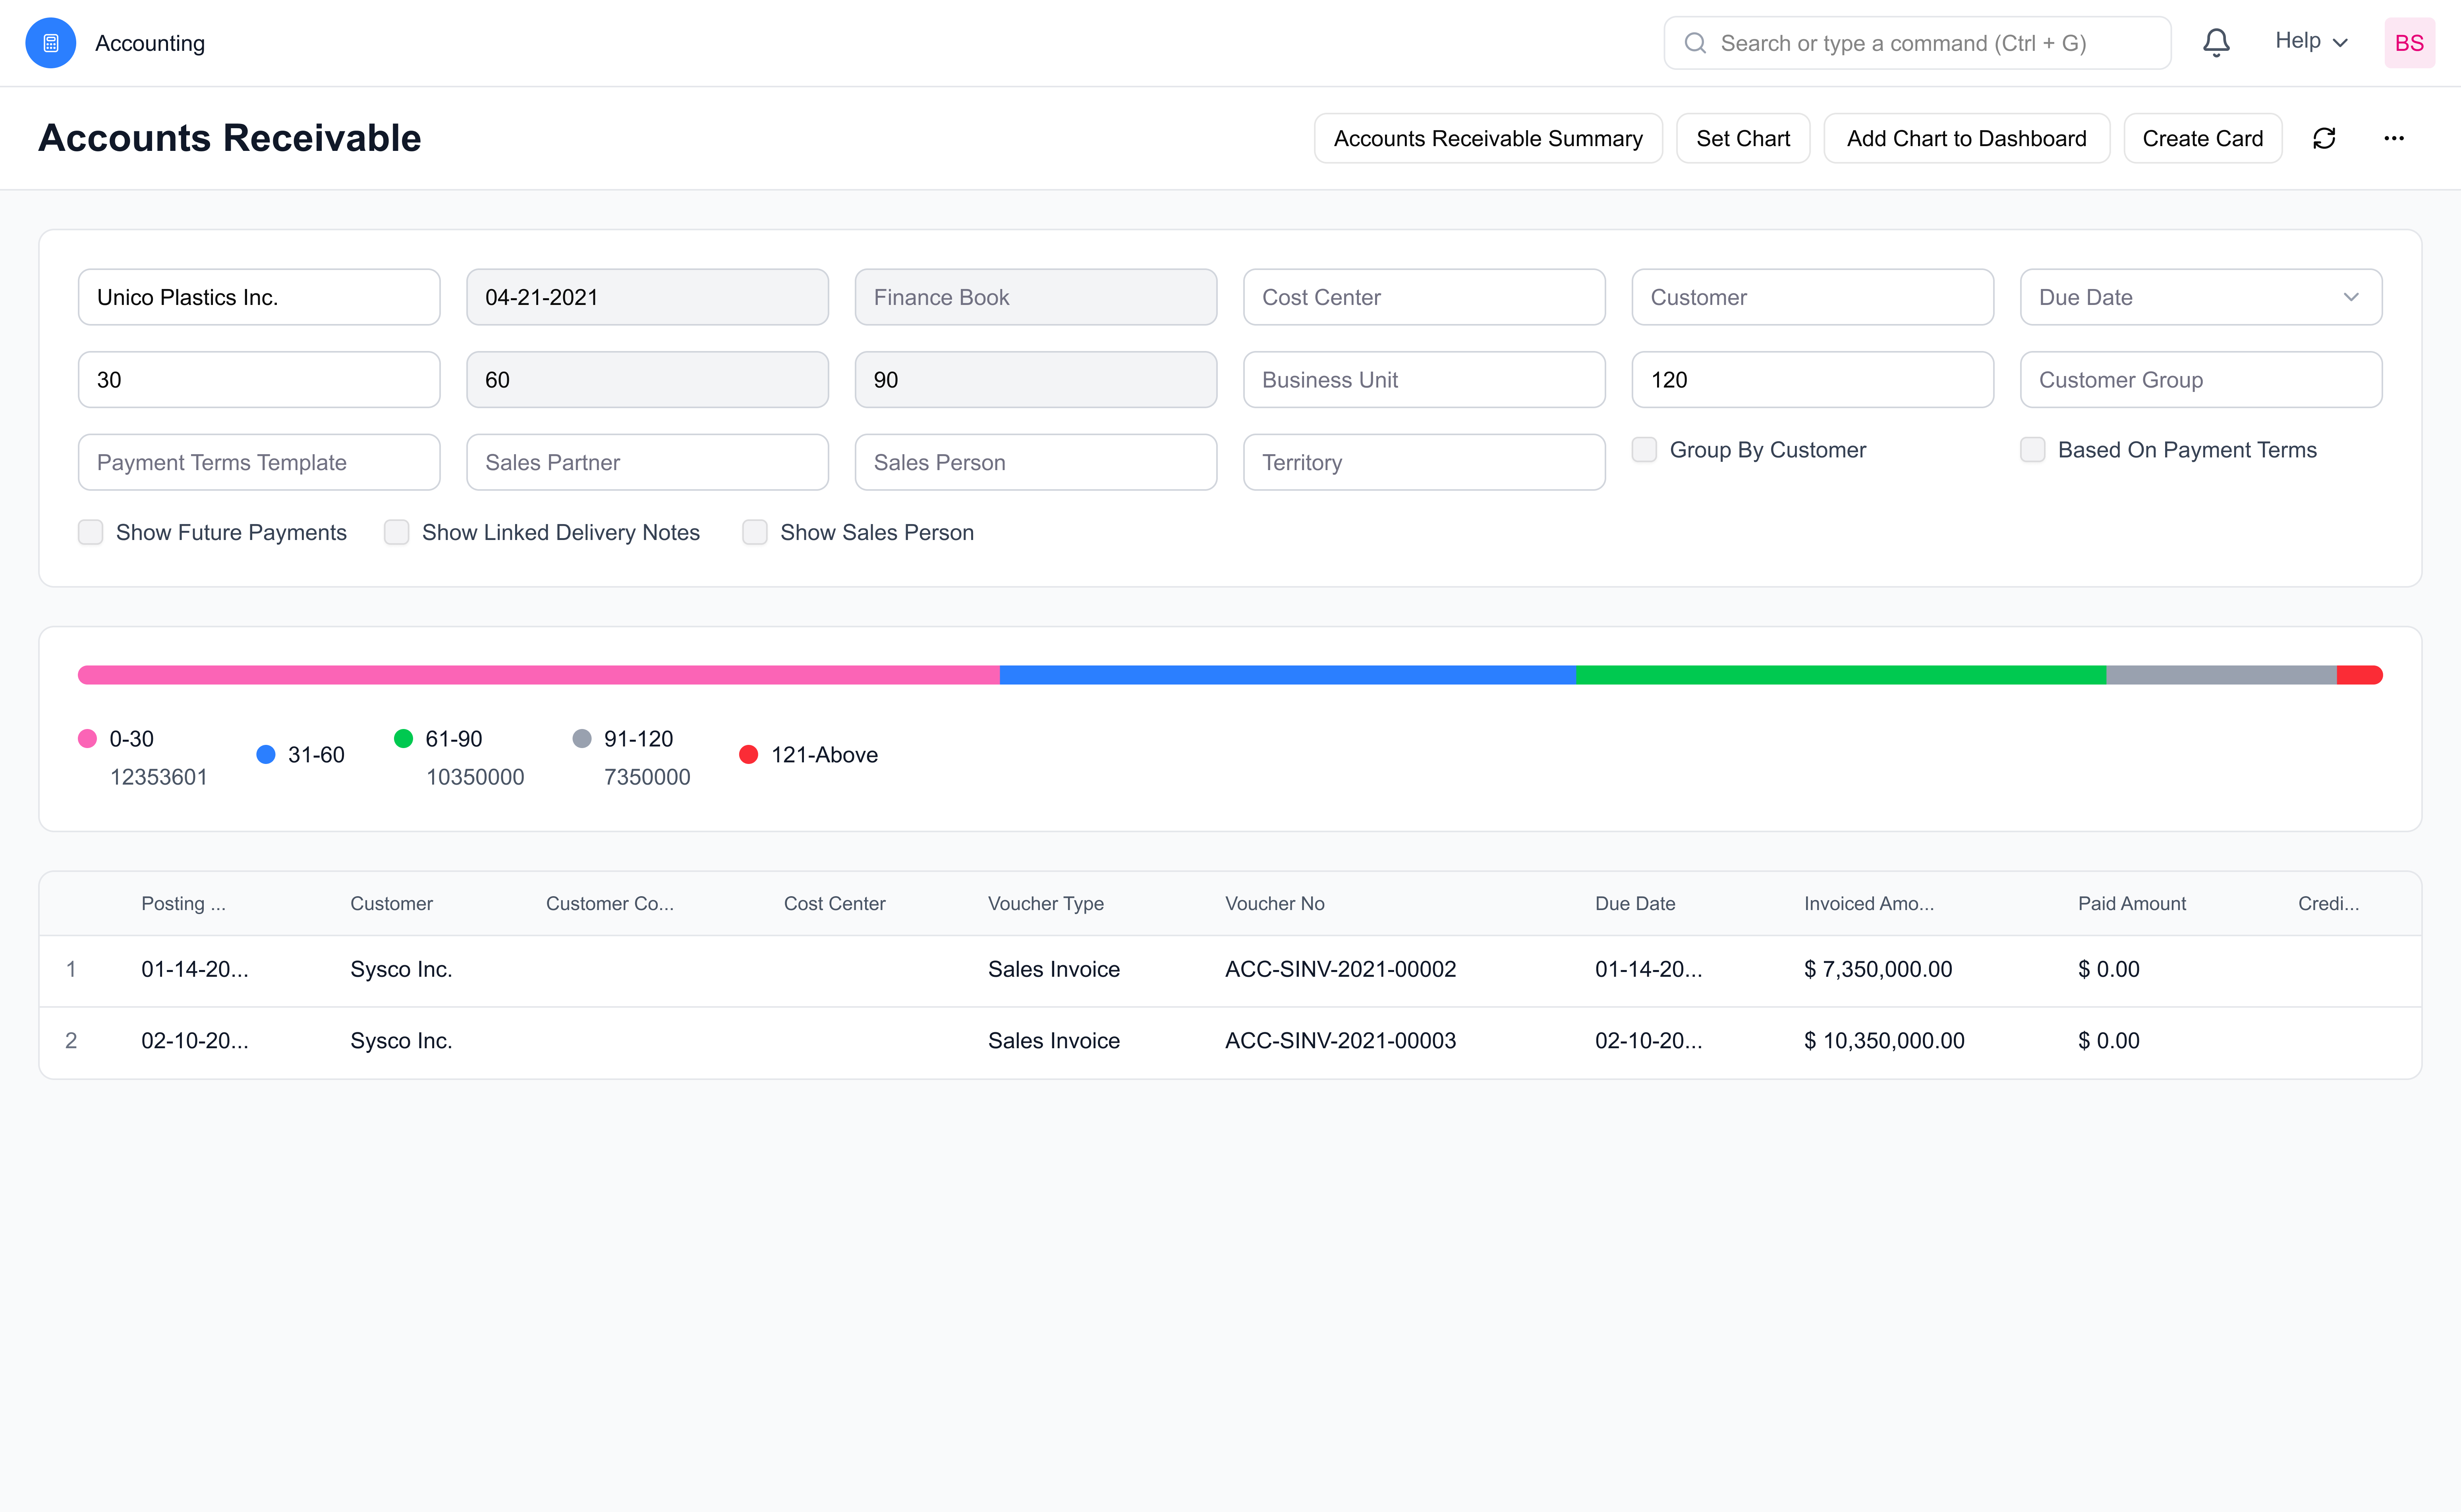
Task: Click the red 121-Above legend dot
Action: coord(748,755)
